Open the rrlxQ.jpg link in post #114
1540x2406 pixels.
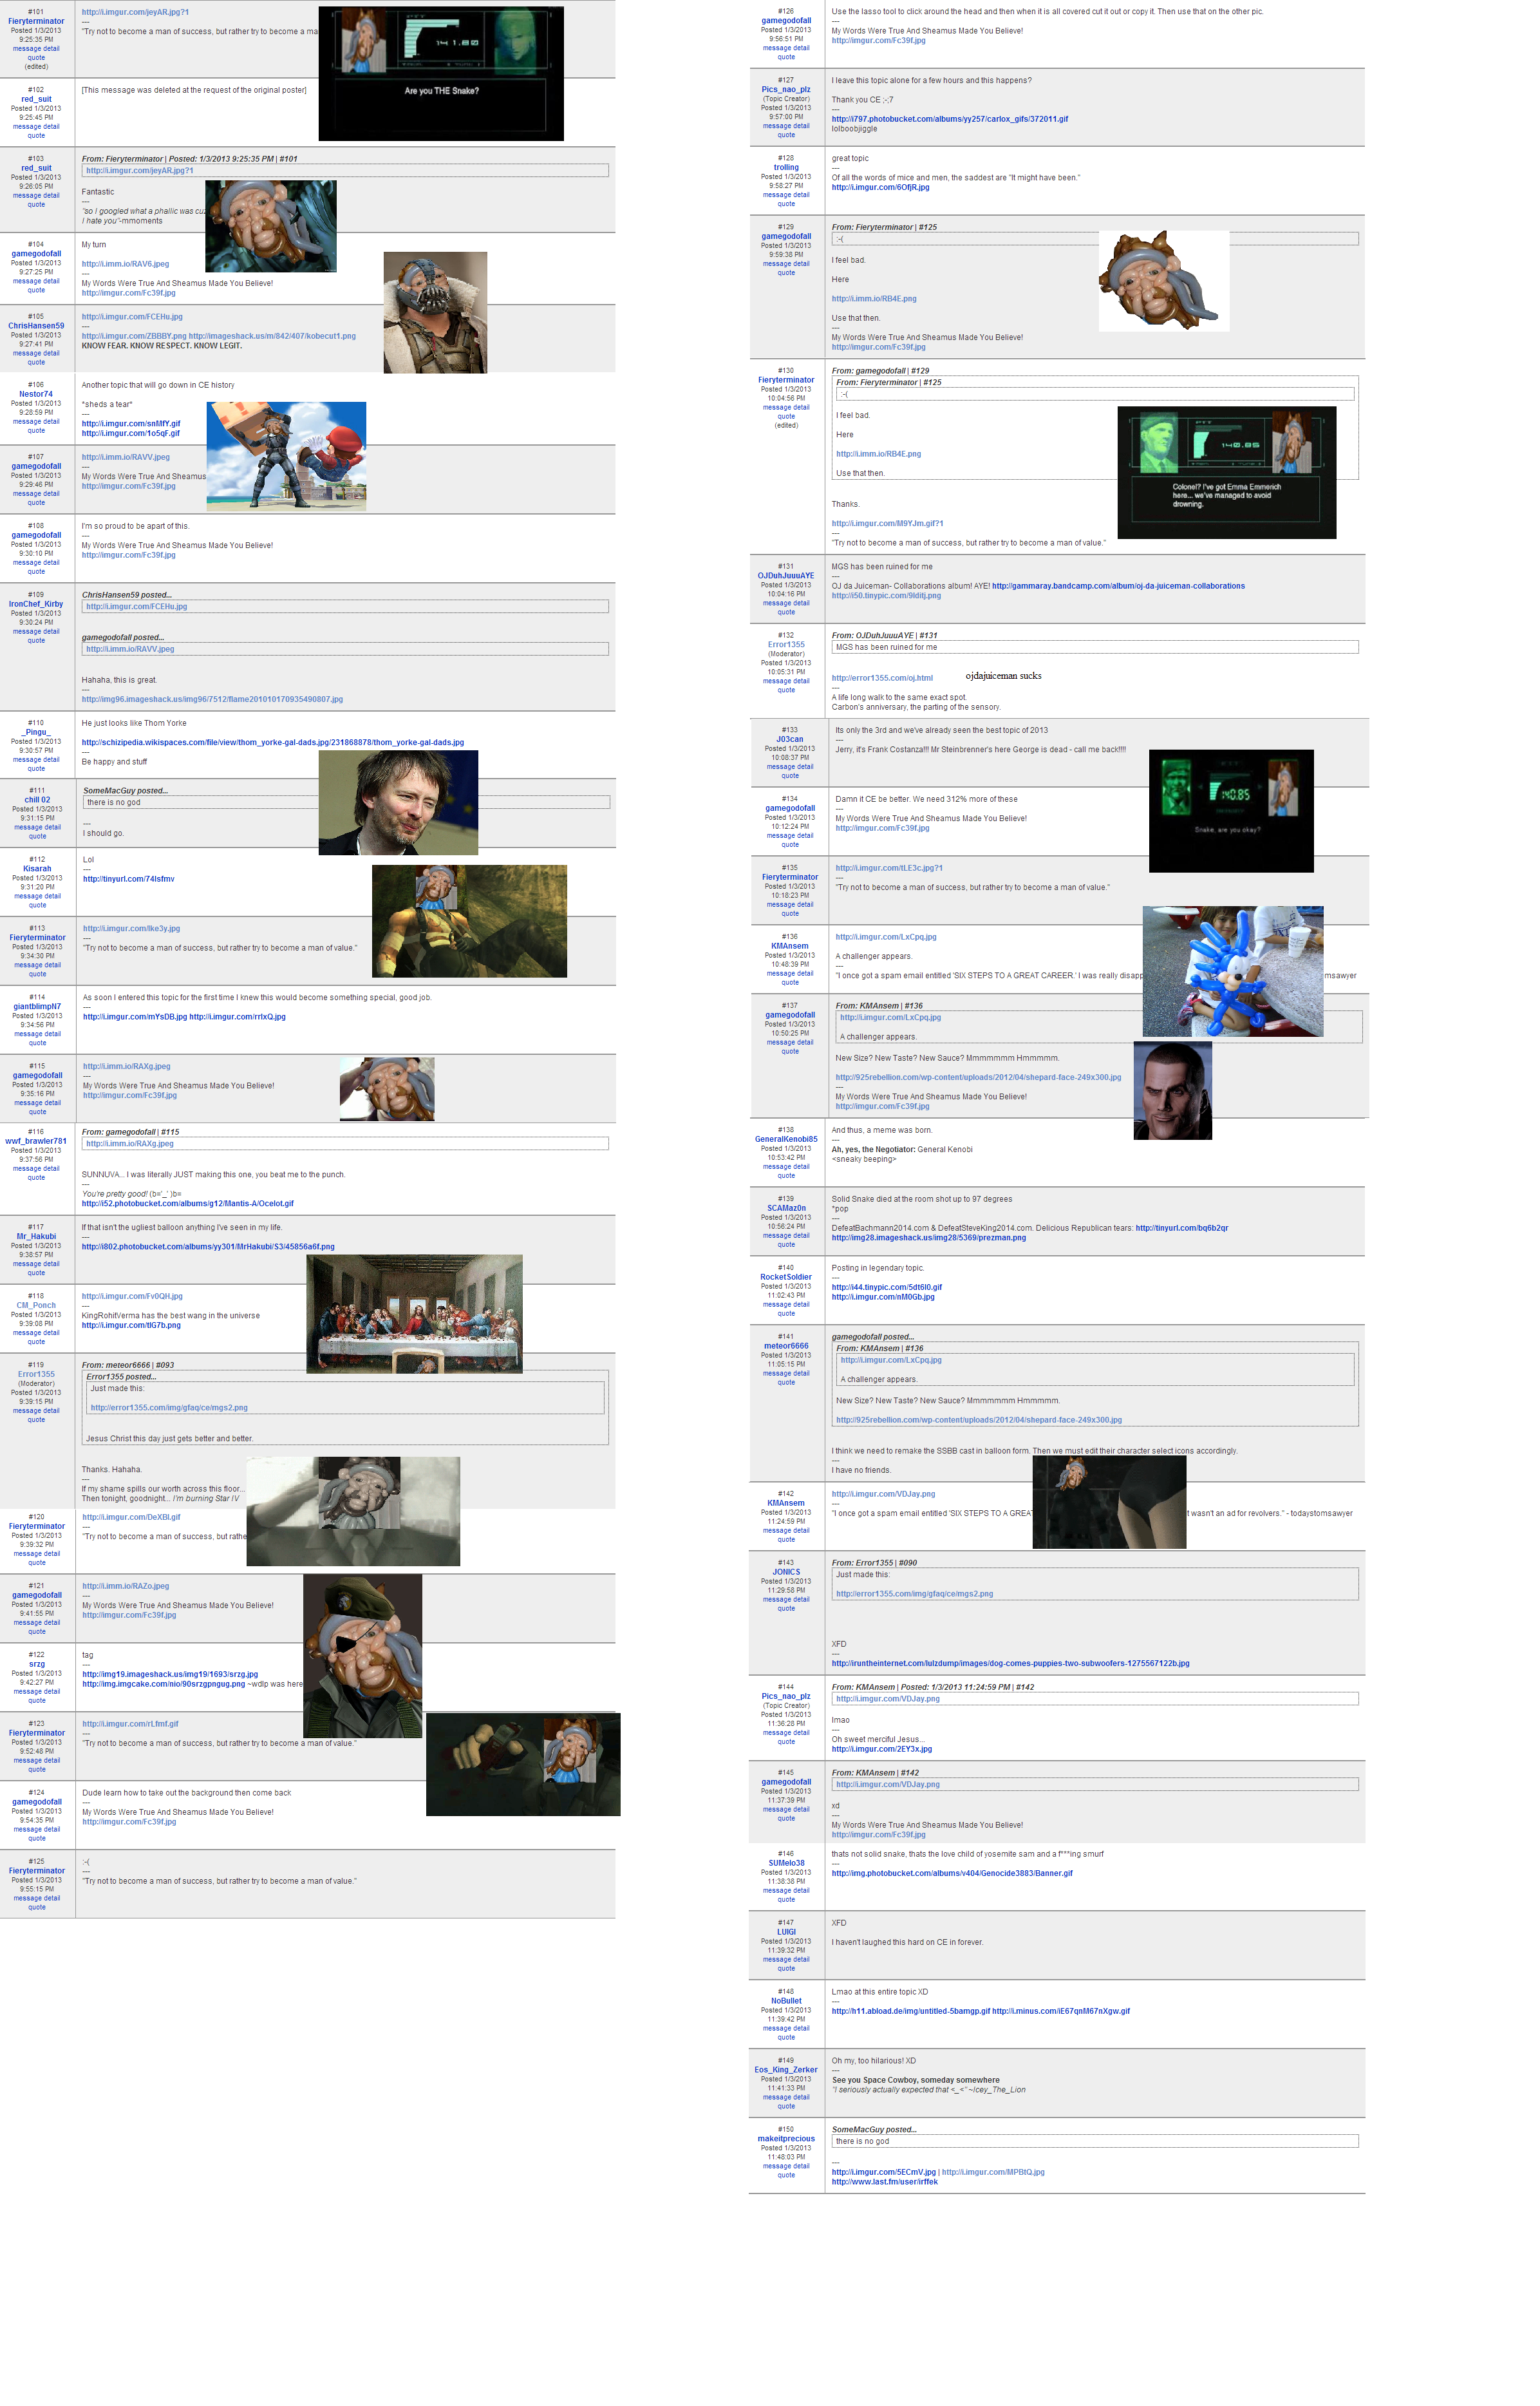point(238,1017)
